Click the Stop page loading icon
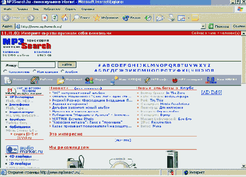 tap(45, 18)
